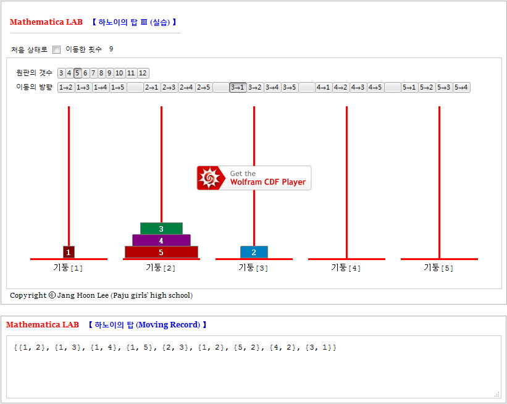Move disk with 1→2 button

tap(66, 87)
